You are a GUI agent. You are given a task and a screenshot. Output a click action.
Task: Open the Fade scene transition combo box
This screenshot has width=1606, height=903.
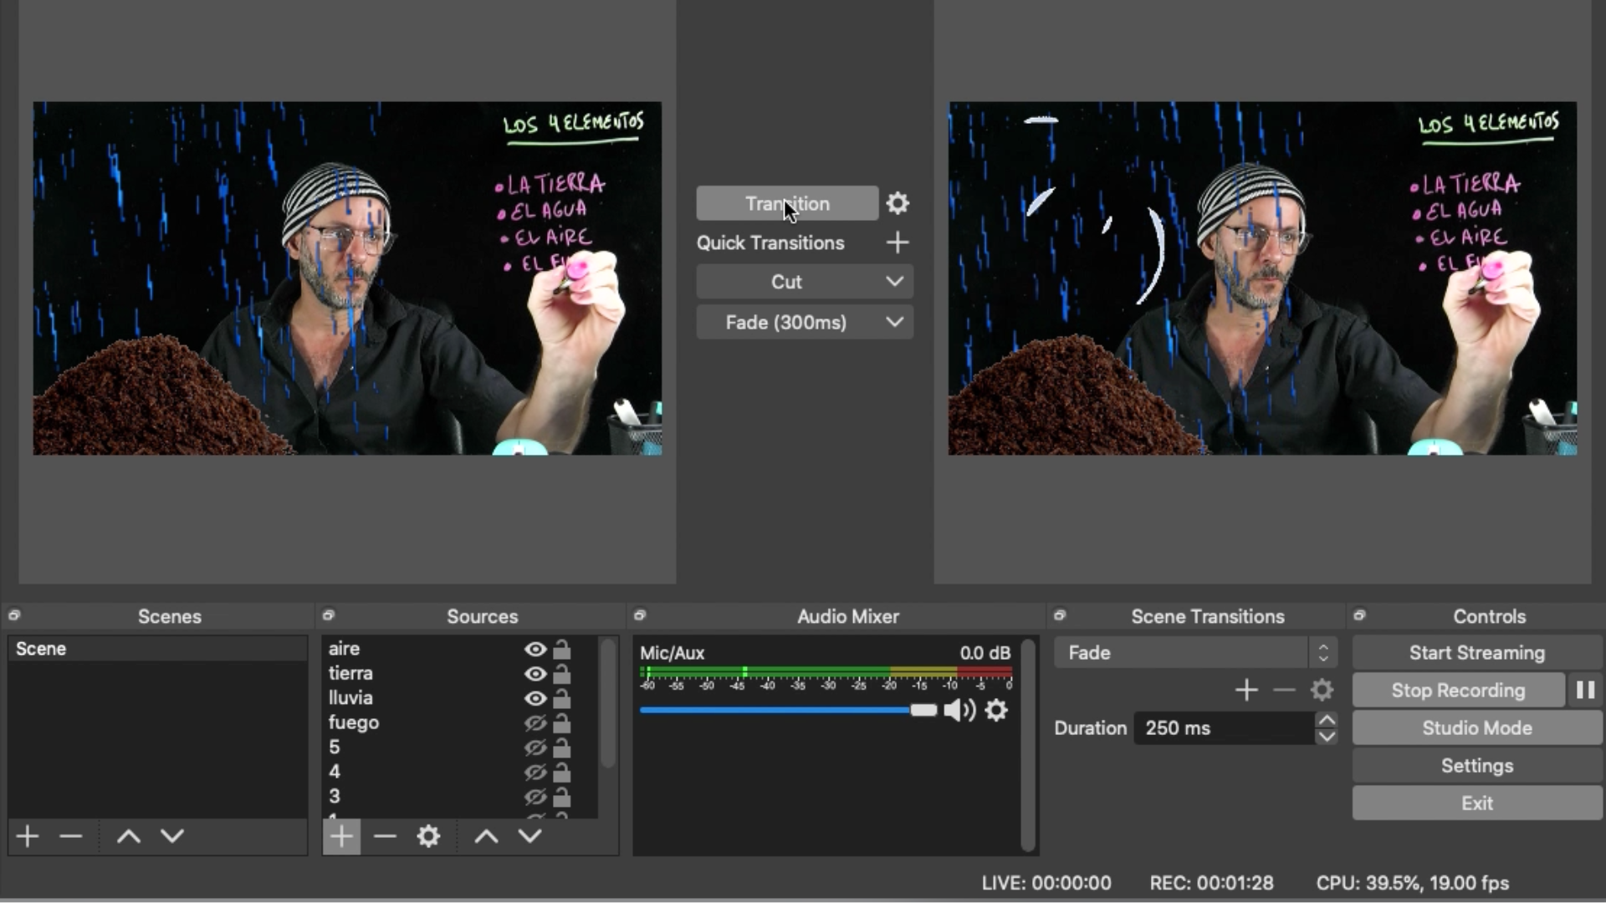pos(1194,653)
